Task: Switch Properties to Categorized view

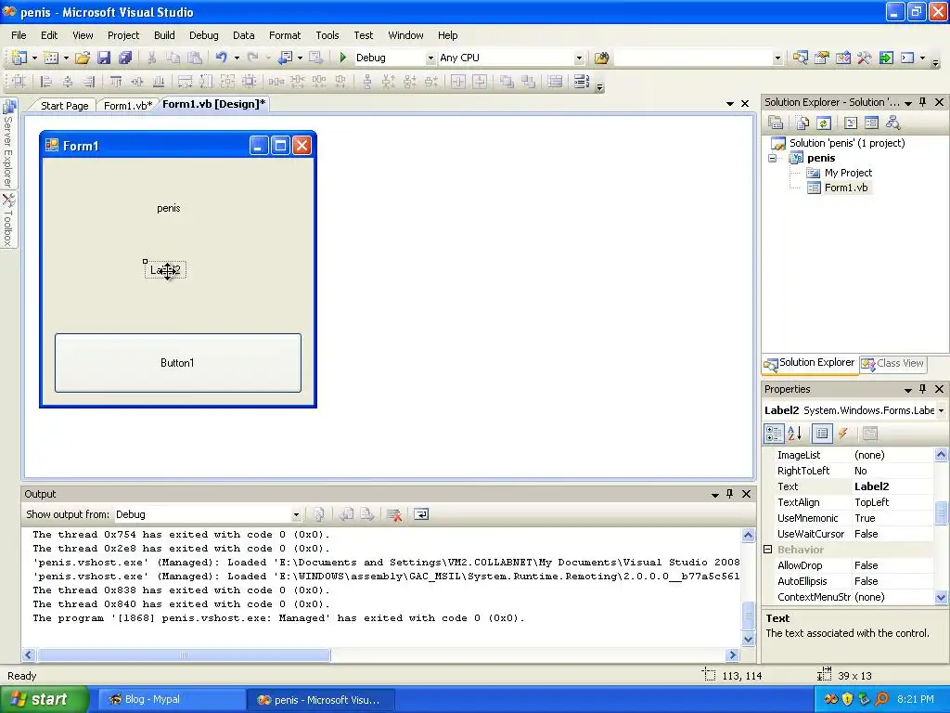Action: tap(774, 433)
